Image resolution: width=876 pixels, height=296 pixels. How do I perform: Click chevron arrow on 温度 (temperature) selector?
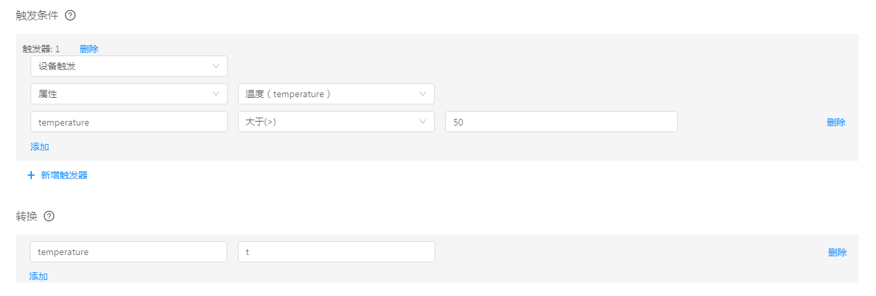click(423, 94)
